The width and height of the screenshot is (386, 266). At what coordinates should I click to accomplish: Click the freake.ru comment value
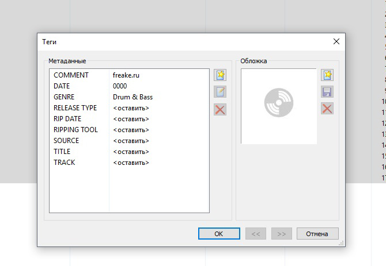pyautogui.click(x=126, y=75)
